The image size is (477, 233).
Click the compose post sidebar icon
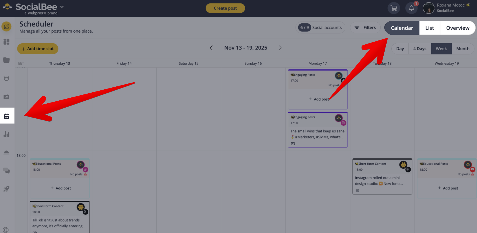(x=6, y=27)
